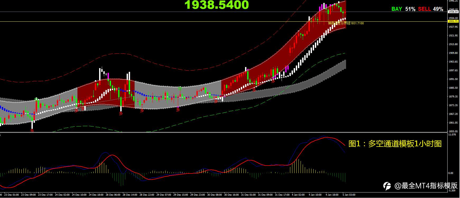Viewport: 460px width, 198px height.
Task: Click the 29 Dec 15:00 time label
Action: click(181, 195)
